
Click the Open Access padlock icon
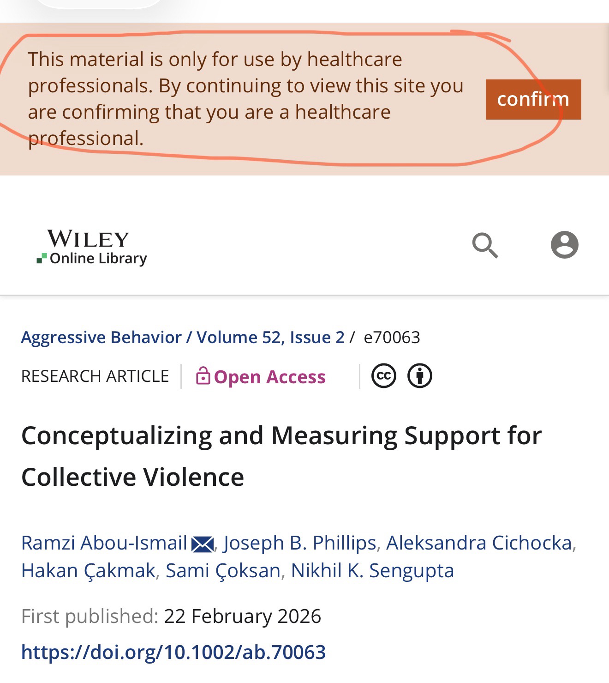[x=203, y=376]
